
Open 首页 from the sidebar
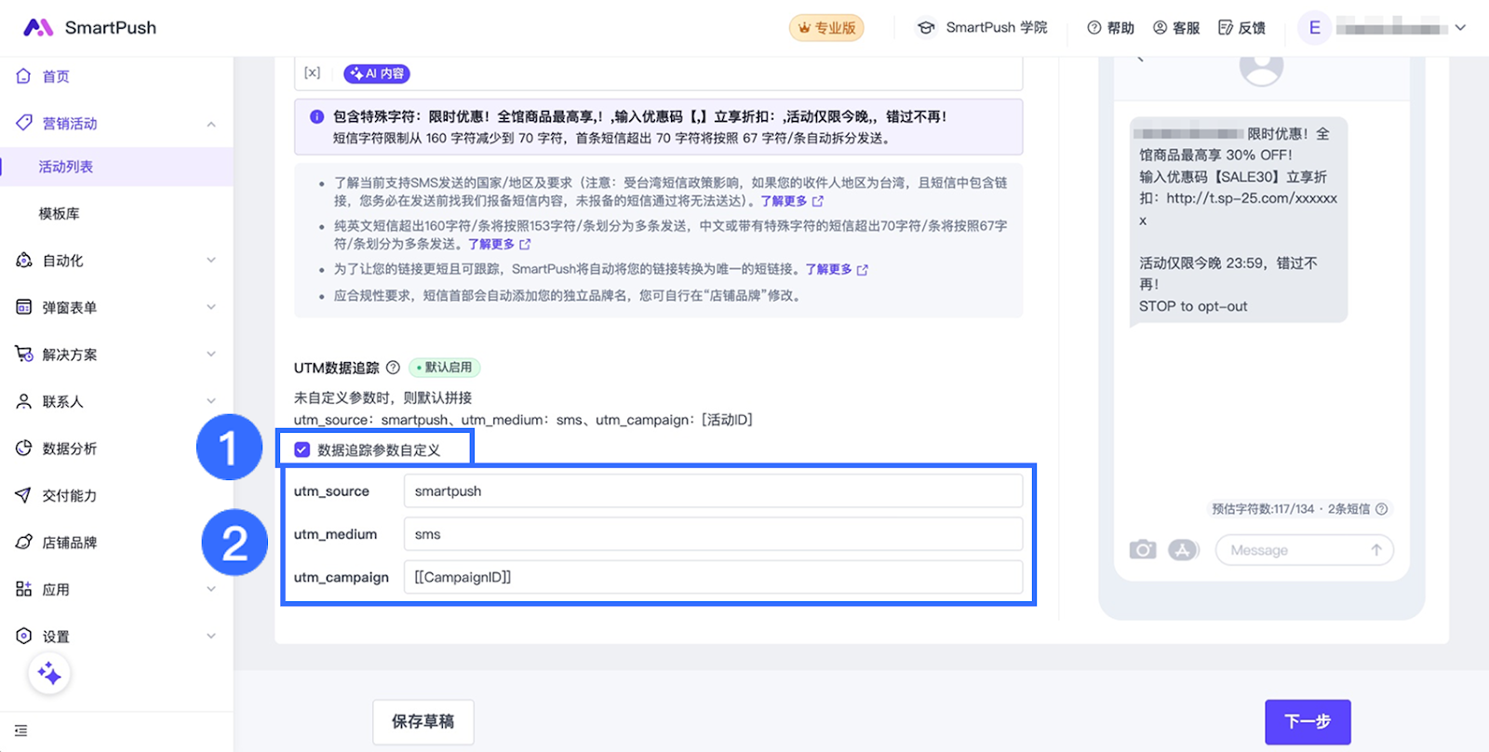(x=56, y=76)
